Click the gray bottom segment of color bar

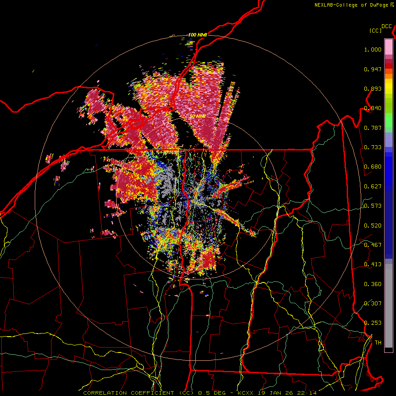(389, 306)
